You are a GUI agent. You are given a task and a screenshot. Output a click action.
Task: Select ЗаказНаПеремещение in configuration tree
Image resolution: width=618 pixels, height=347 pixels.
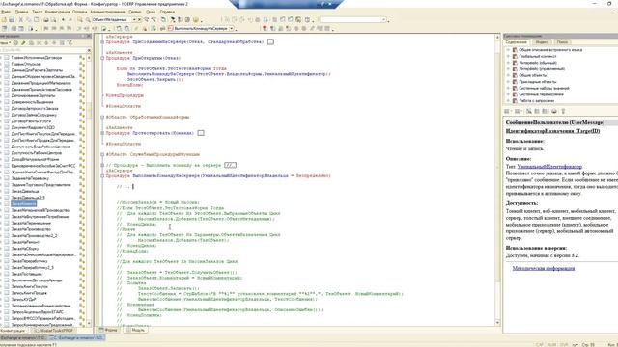(31, 223)
